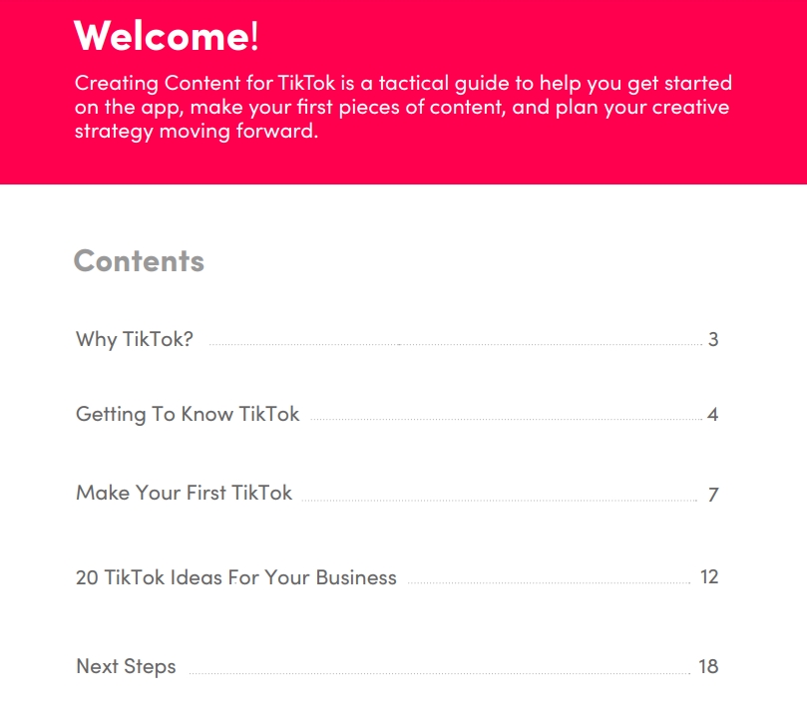Click the dotted leader line after "Why TikTok?"
Screen dimensions: 807x713
point(454,345)
